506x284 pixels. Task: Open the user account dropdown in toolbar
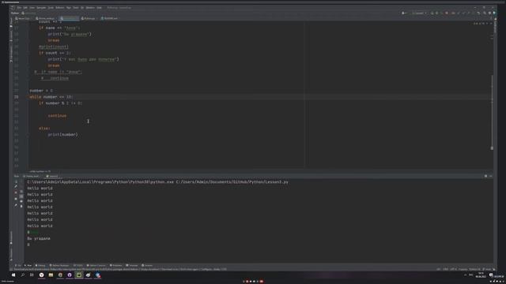pyautogui.click(x=403, y=13)
